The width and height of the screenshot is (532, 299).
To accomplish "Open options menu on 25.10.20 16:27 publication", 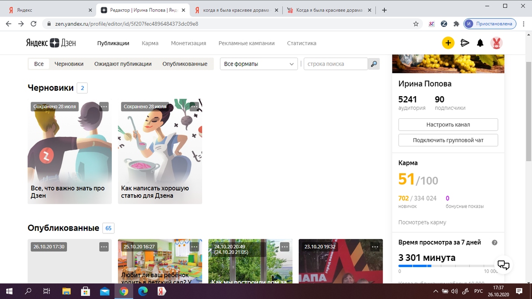I will pyautogui.click(x=194, y=247).
